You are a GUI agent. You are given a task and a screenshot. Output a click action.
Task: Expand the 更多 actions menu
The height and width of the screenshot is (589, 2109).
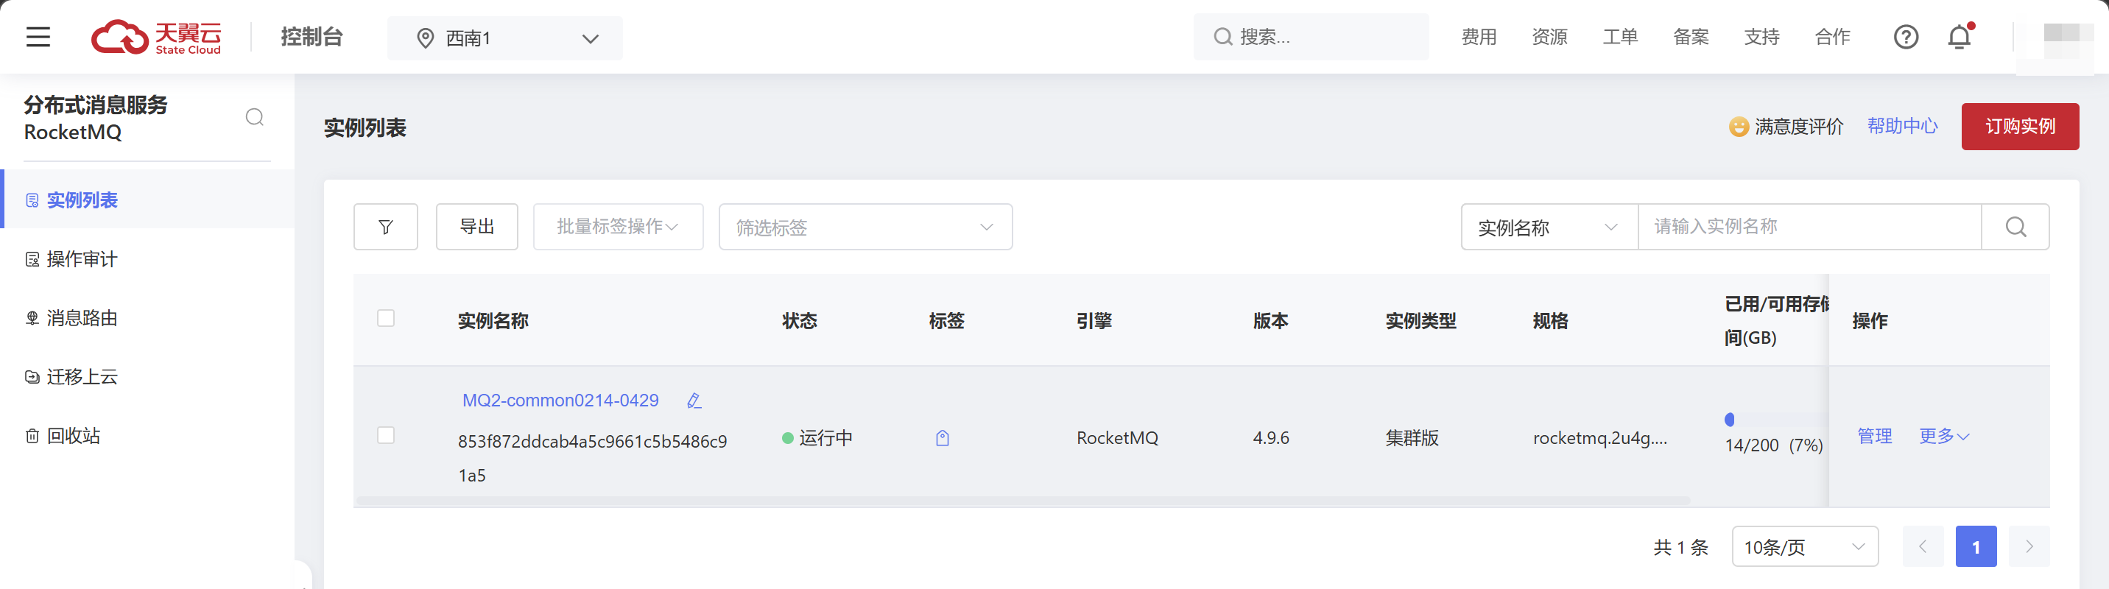(x=1943, y=436)
